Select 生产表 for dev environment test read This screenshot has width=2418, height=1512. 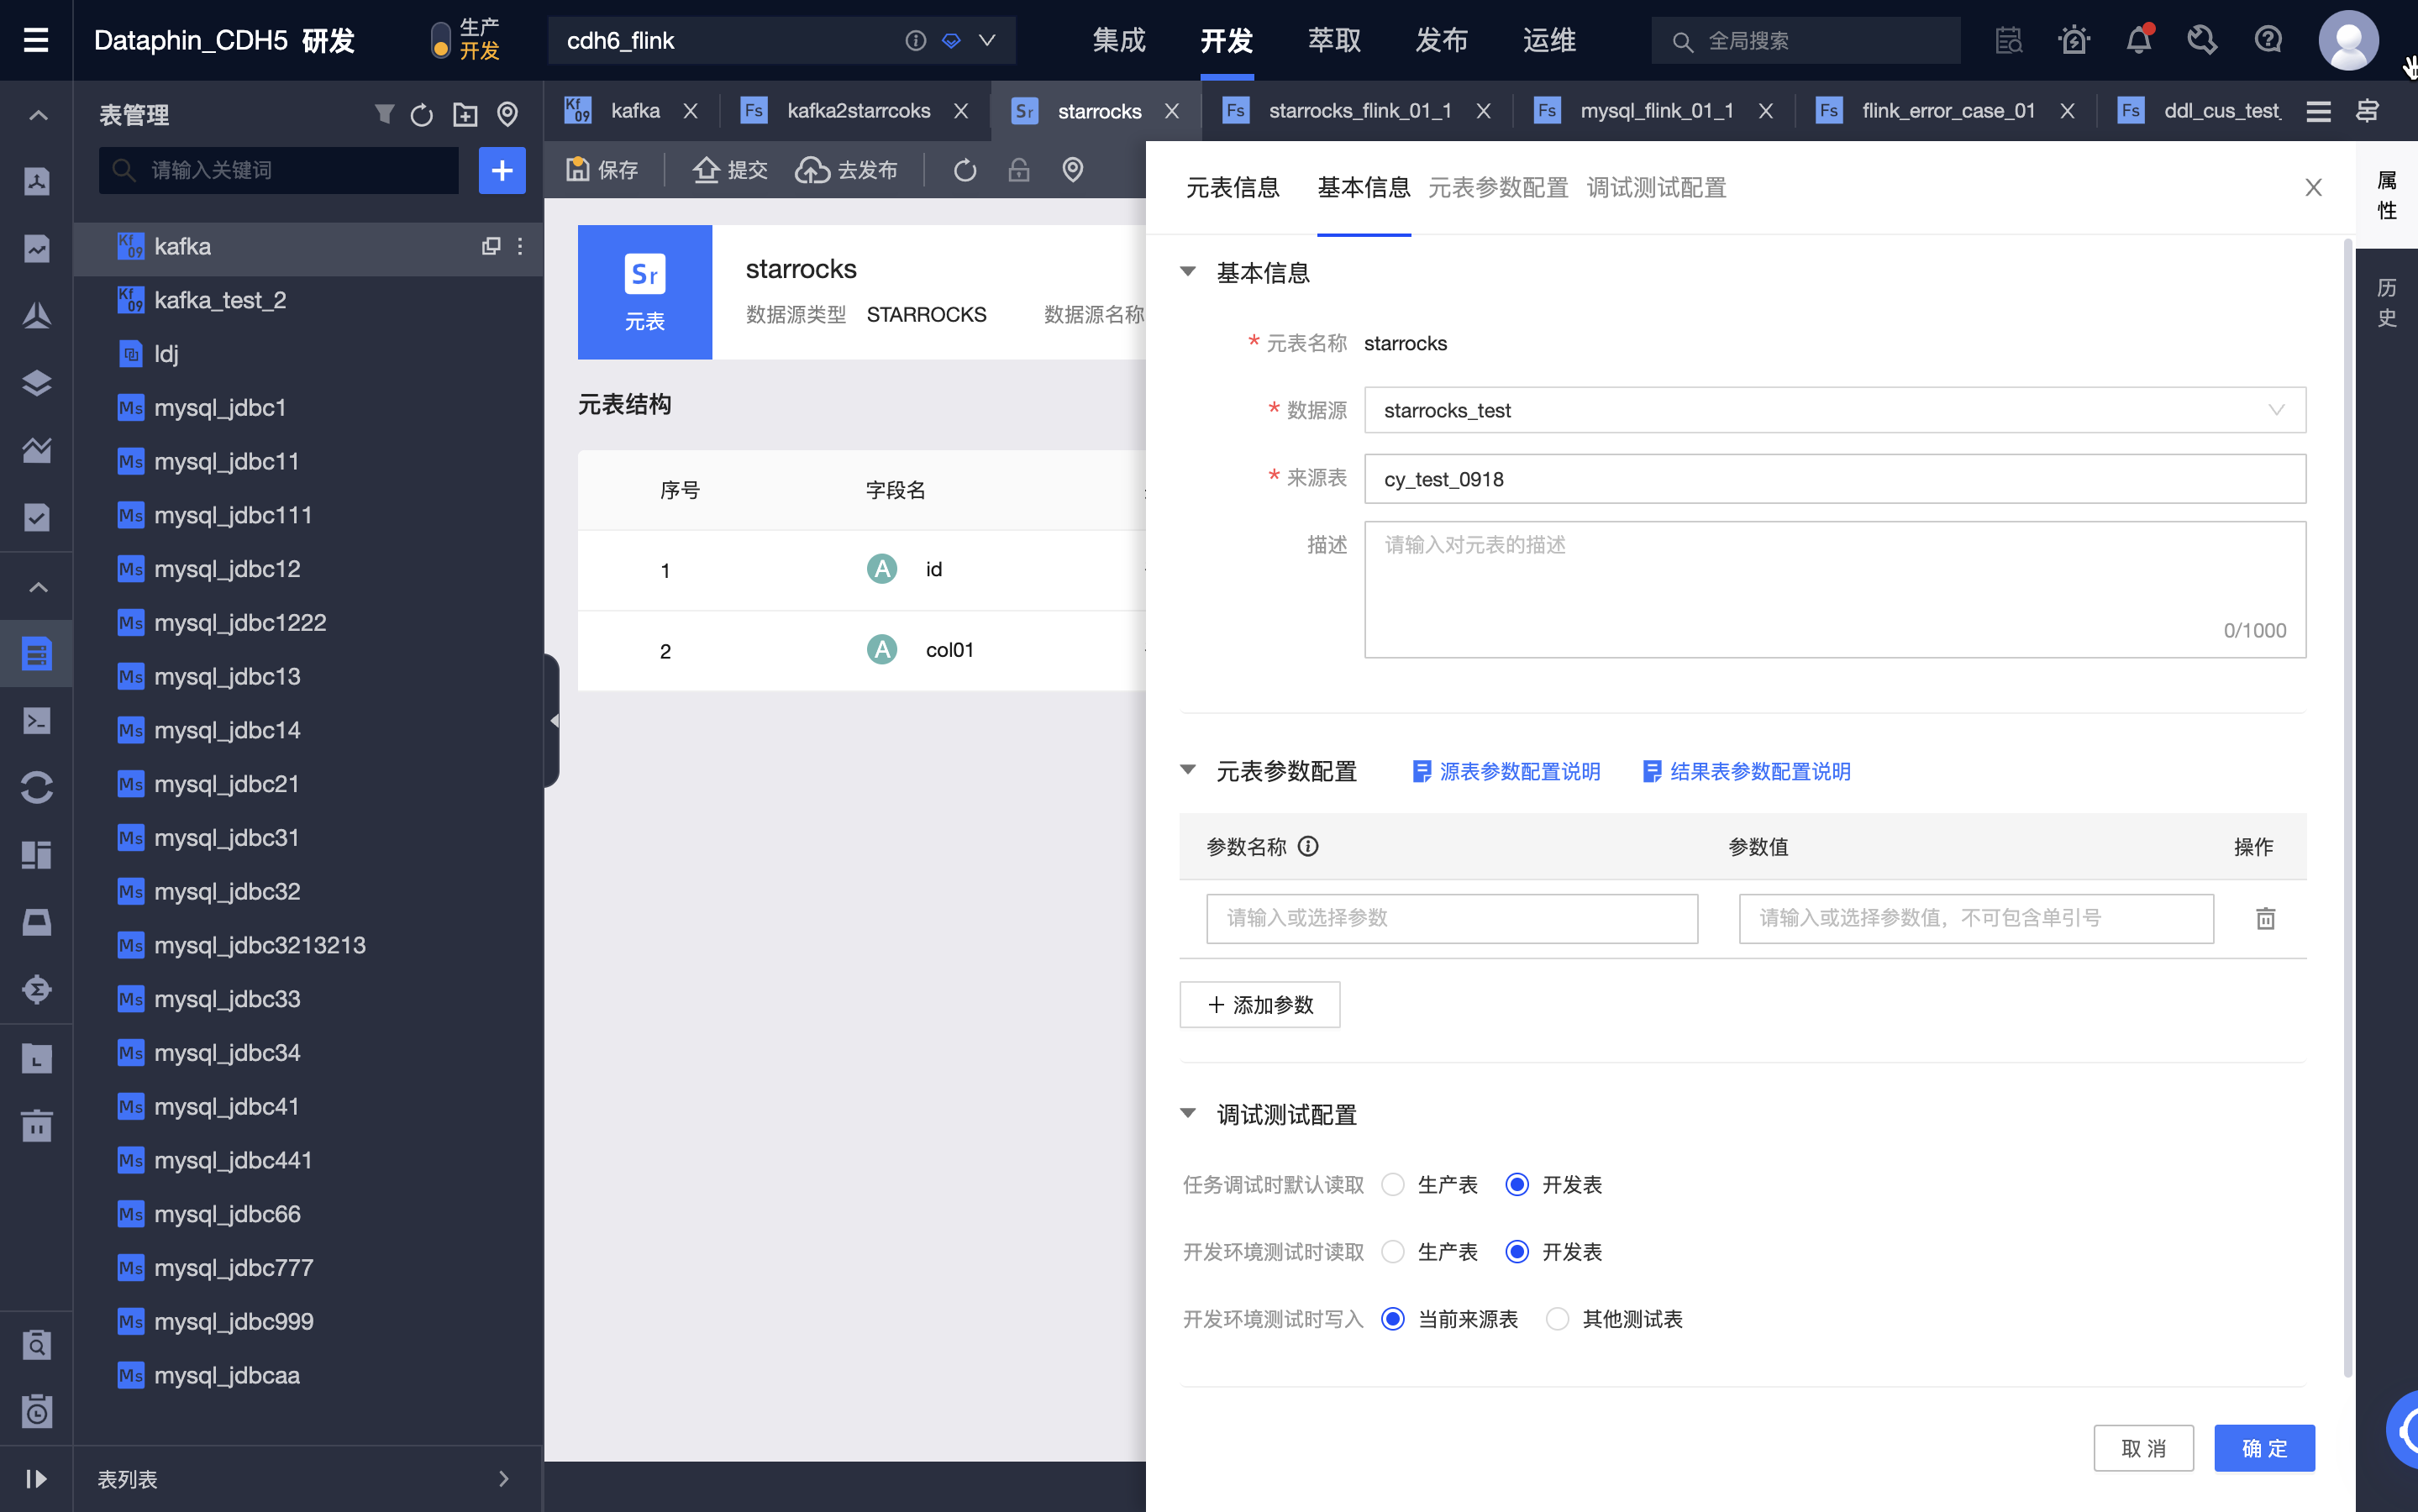[x=1393, y=1252]
